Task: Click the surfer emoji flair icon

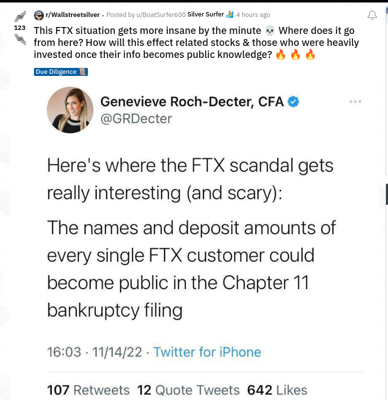Action: coord(230,14)
